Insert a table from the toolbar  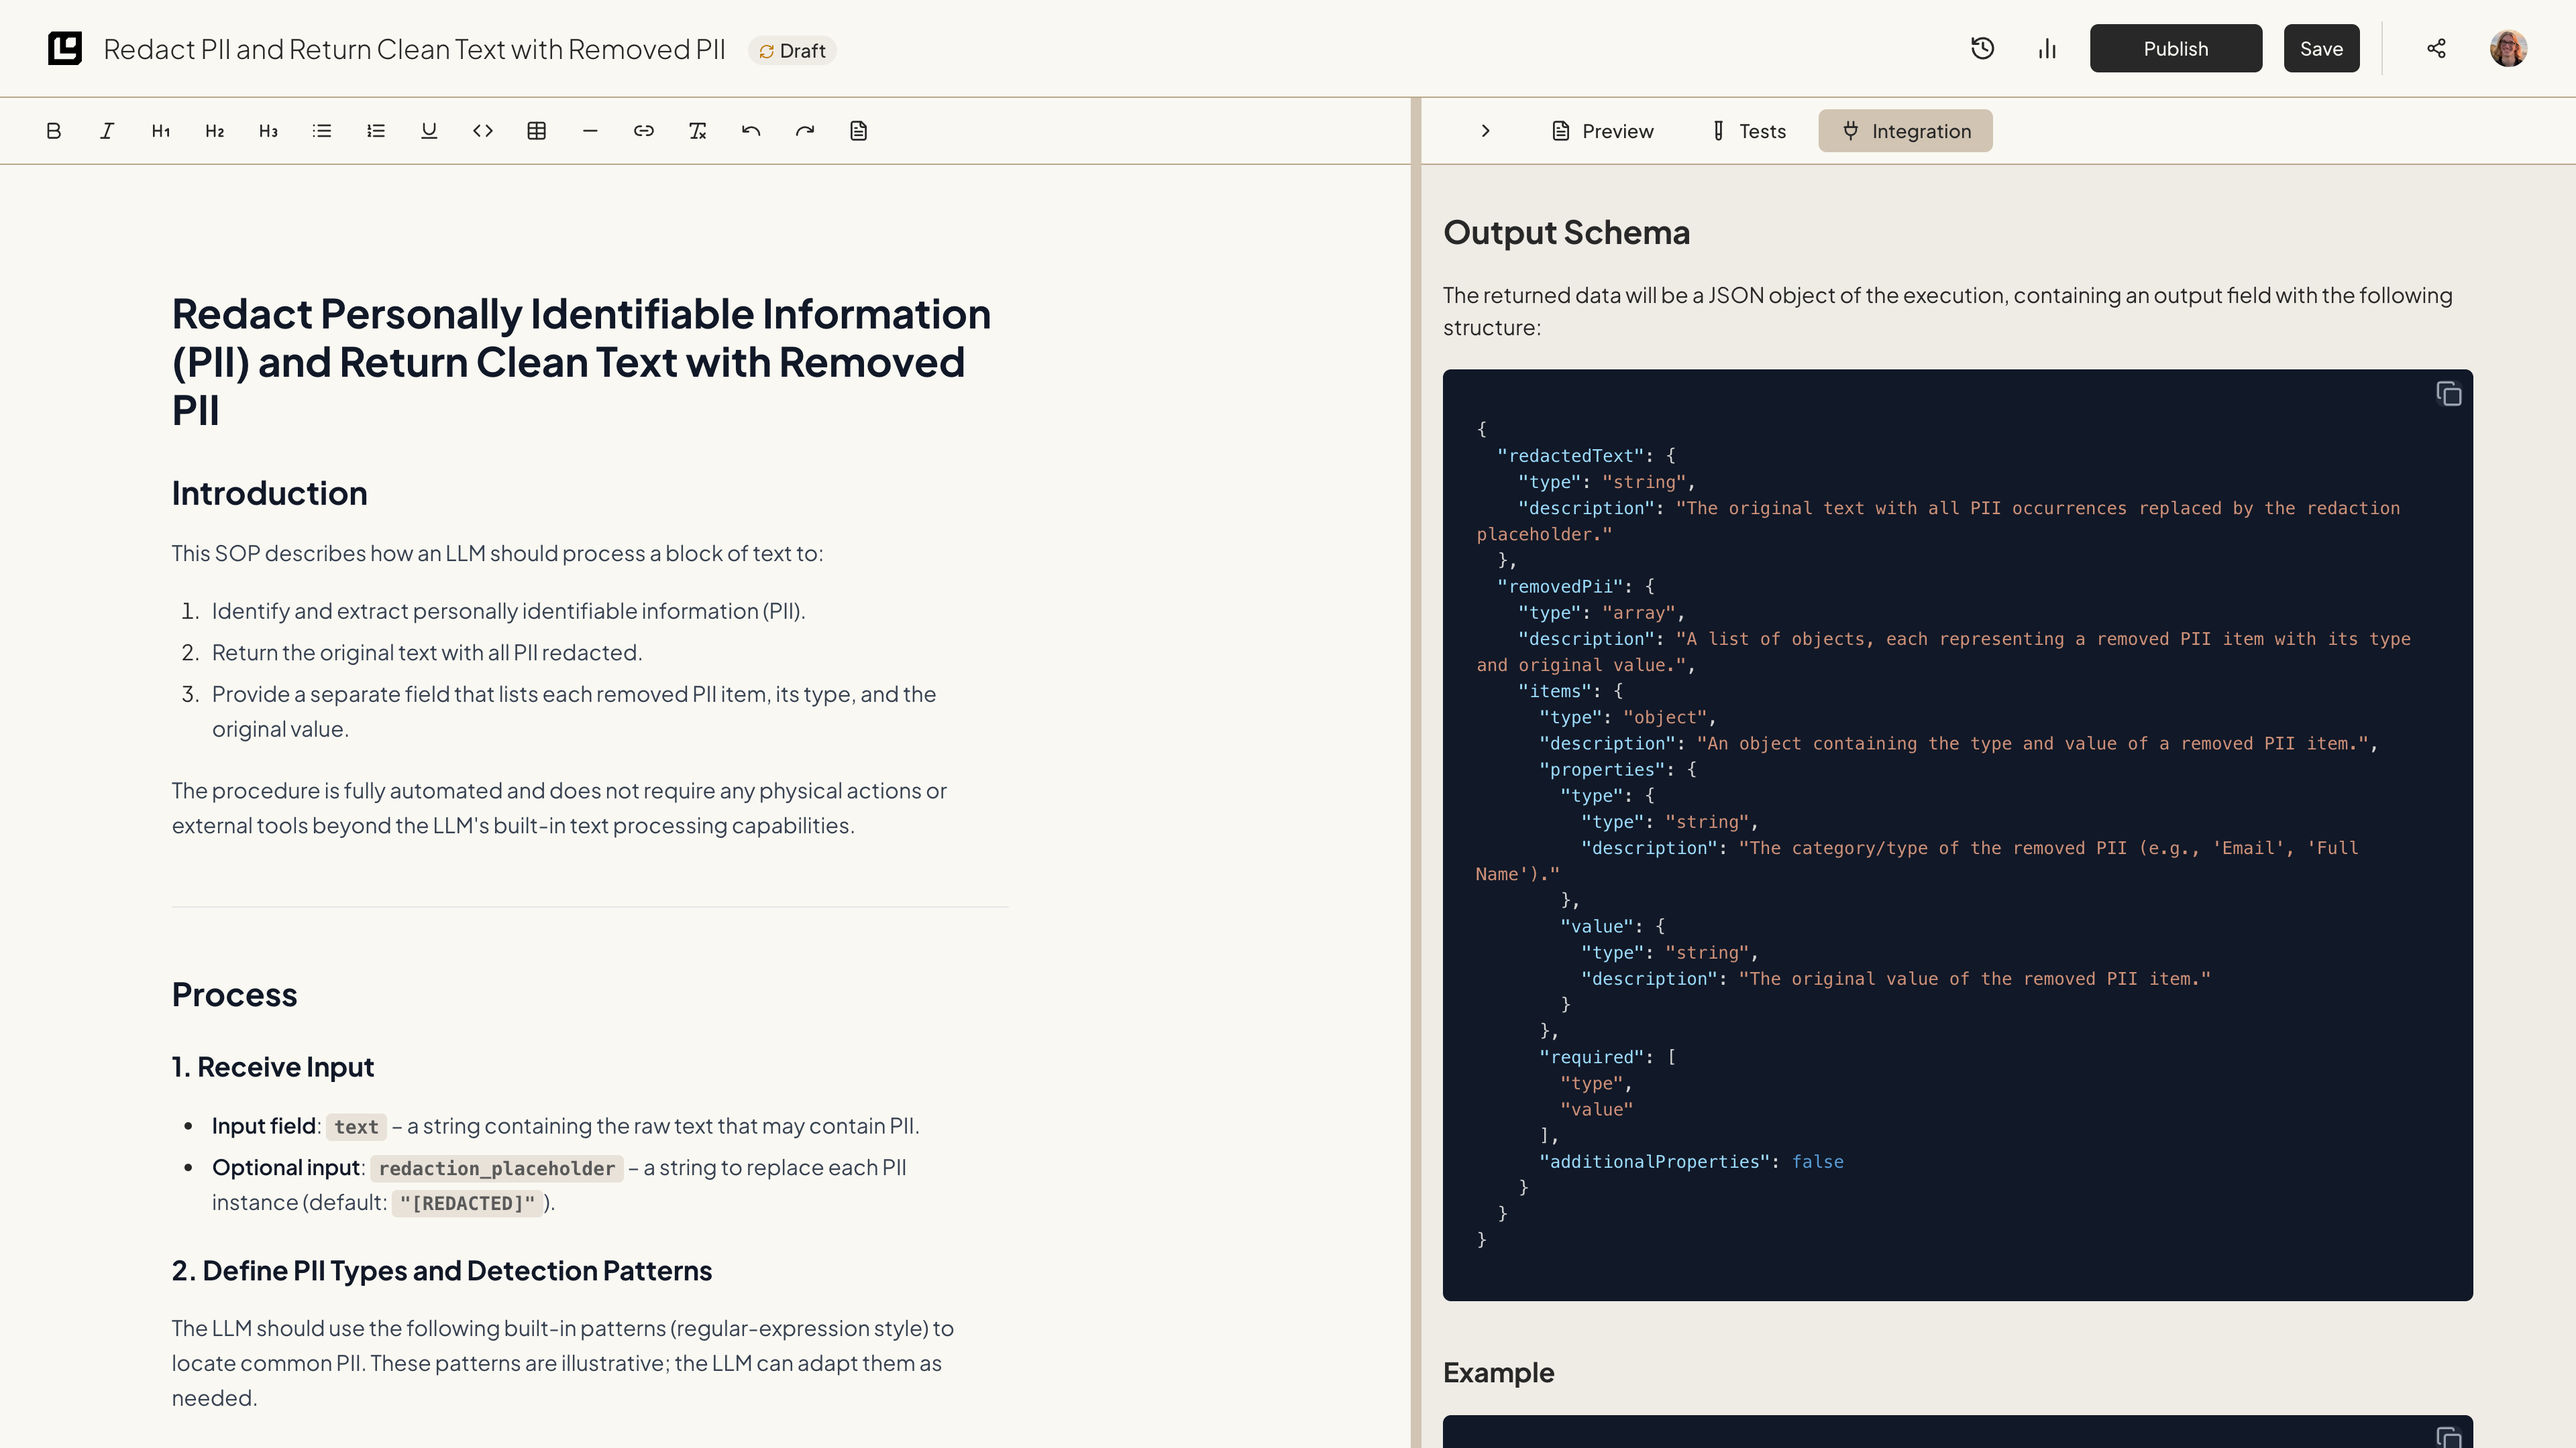[x=536, y=131]
